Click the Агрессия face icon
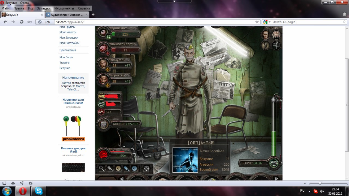Image resolution: width=349 pixels, height=196 pixels. click(103, 79)
